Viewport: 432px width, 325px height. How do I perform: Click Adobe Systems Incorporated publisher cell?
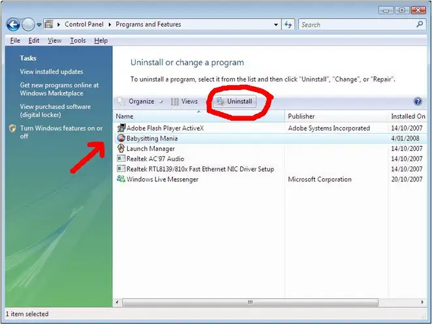pos(329,128)
